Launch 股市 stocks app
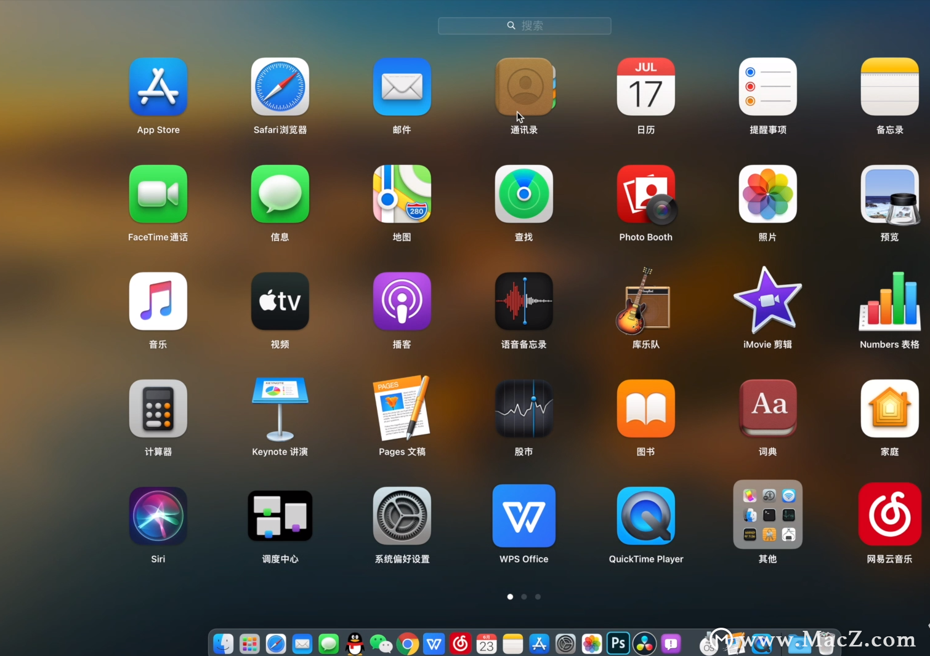This screenshot has height=656, width=930. [524, 408]
